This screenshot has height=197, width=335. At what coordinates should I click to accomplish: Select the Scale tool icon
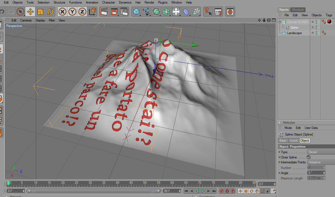(40, 12)
